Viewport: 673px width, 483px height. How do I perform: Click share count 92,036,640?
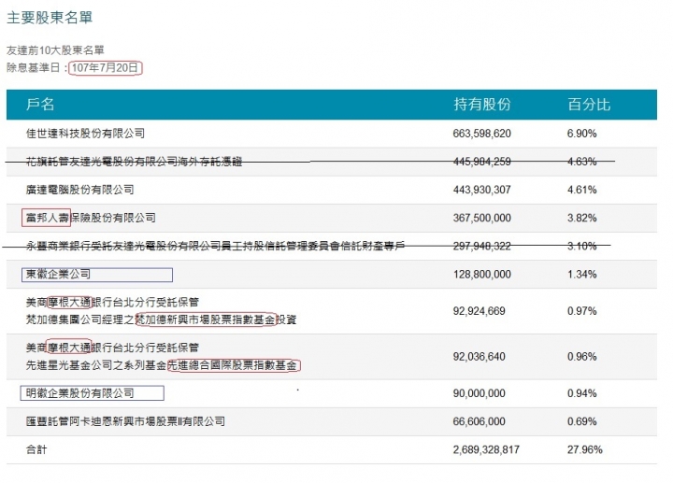point(479,357)
